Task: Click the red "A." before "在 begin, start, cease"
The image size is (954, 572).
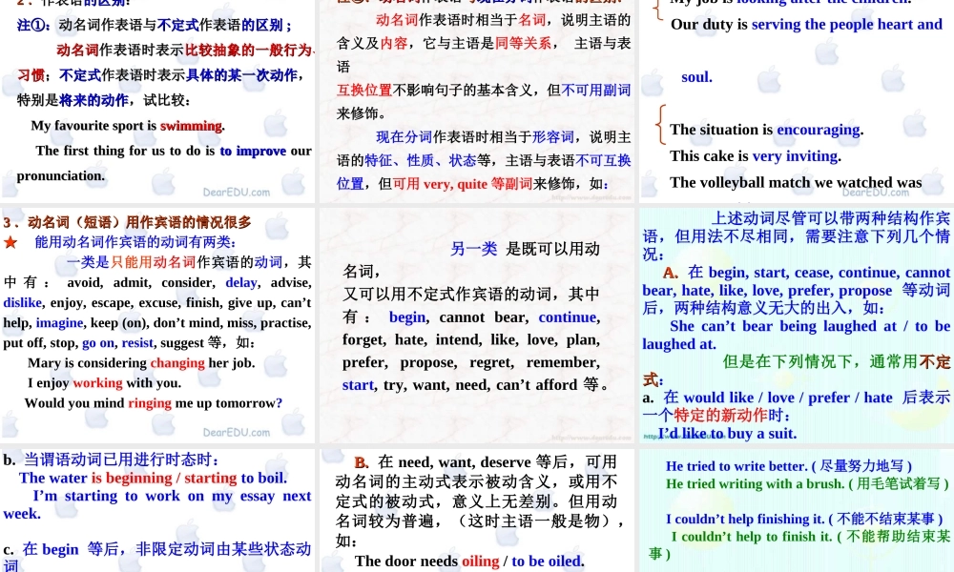Action: 671,273
